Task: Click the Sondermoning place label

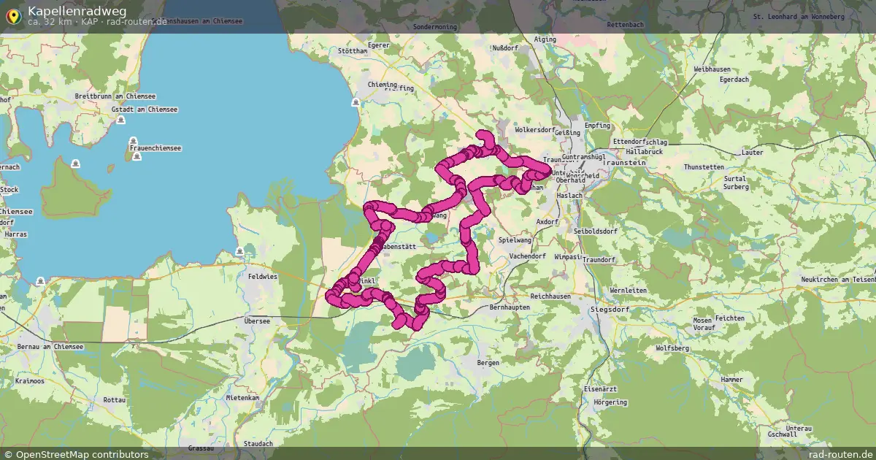Action: pos(434,26)
